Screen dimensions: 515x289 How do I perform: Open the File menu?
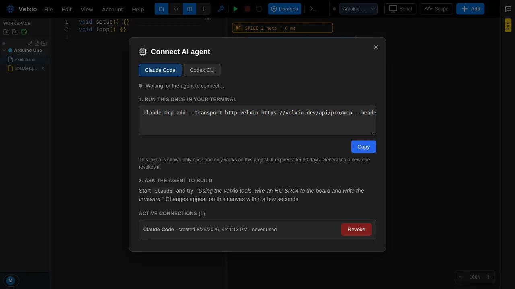(48, 9)
